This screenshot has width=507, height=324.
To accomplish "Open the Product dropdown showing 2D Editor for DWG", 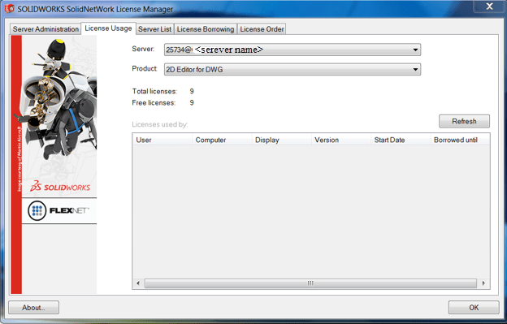I will (x=292, y=70).
